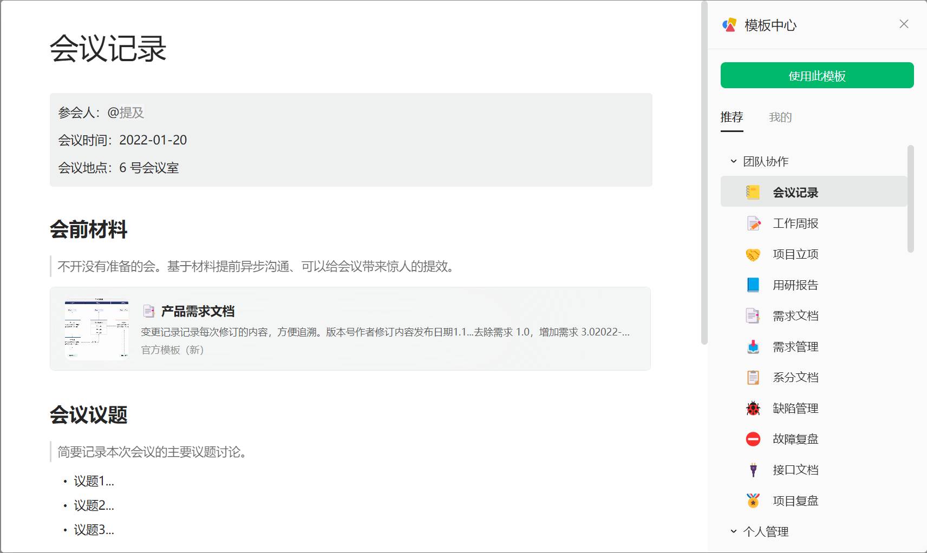Viewport: 927px width, 553px height.
Task: Click the 议题2... bullet item
Action: 94,505
